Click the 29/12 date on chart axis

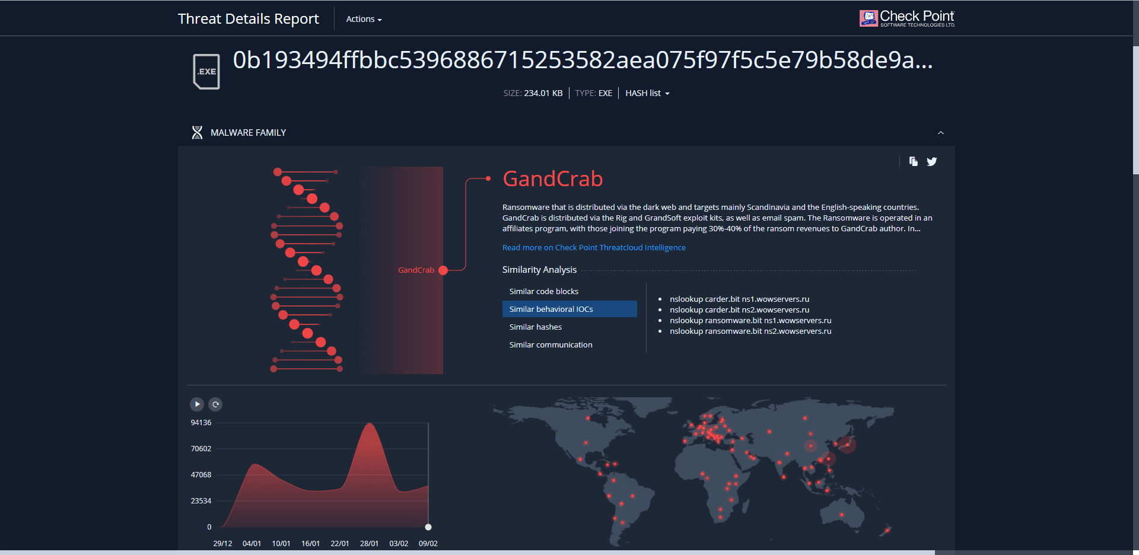tap(222, 544)
